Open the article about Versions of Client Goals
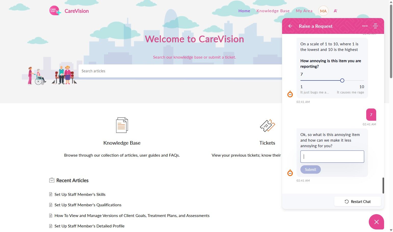The width and height of the screenshot is (393, 232). coord(132,215)
